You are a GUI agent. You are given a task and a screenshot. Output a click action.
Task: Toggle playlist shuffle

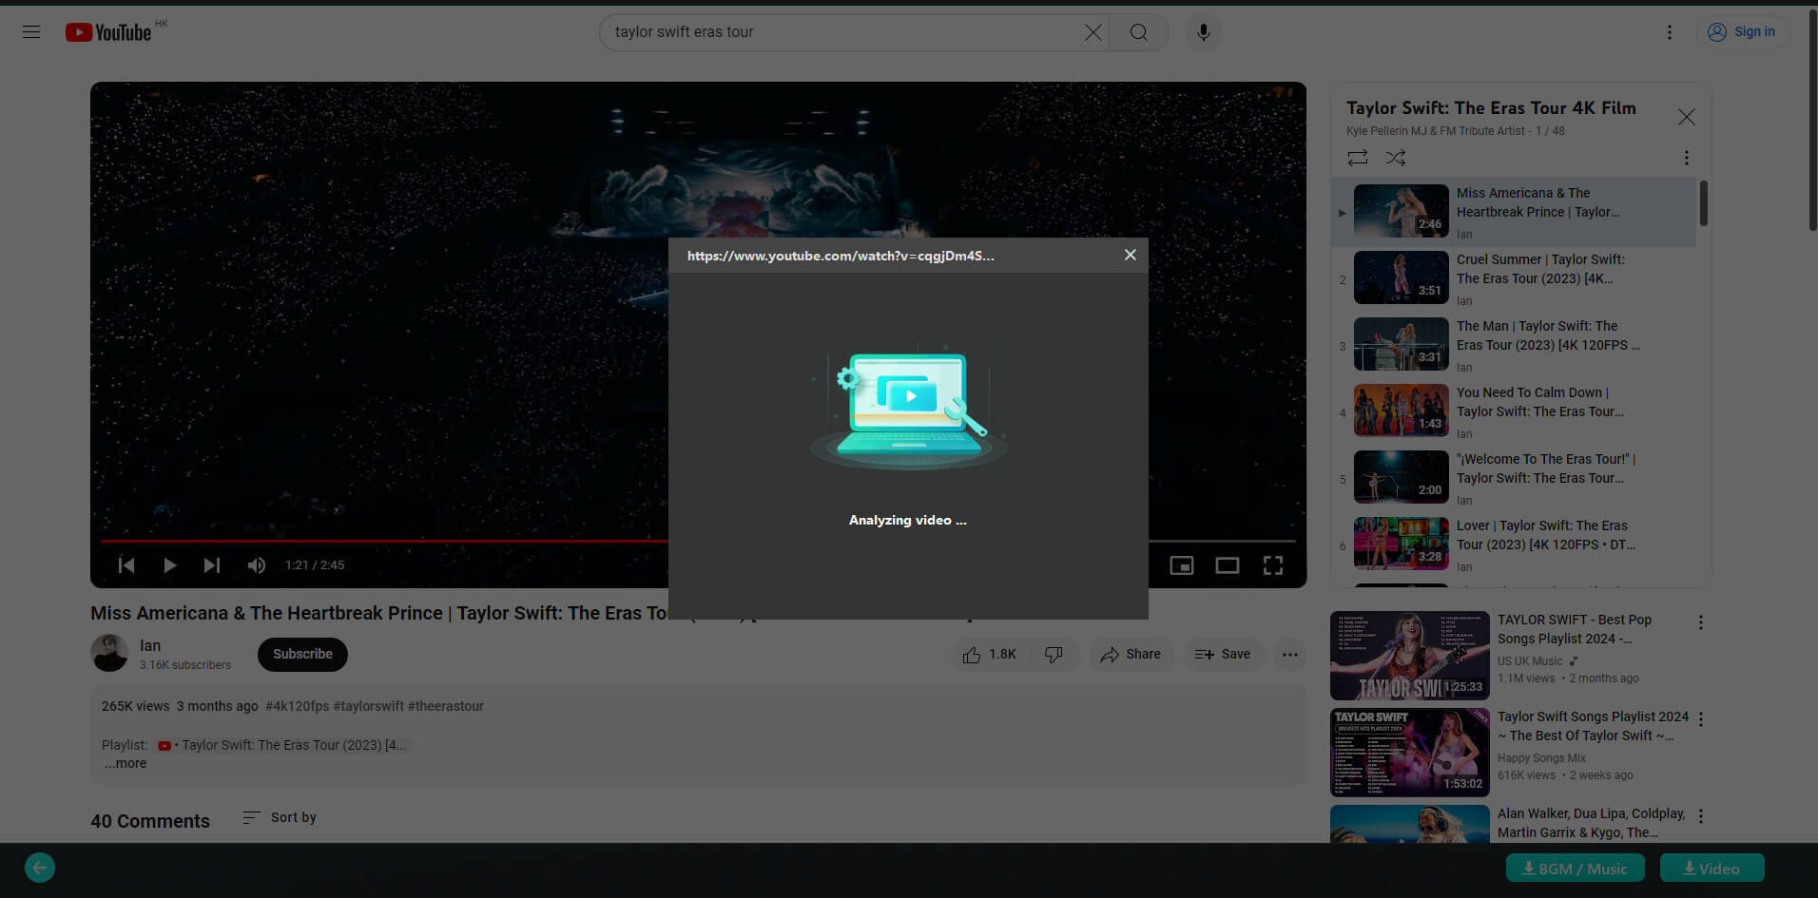pyautogui.click(x=1395, y=158)
